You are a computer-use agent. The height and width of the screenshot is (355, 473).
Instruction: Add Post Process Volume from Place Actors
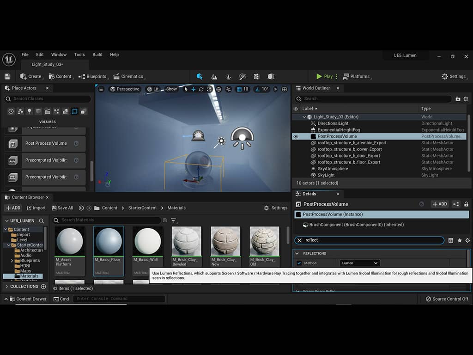click(x=45, y=143)
